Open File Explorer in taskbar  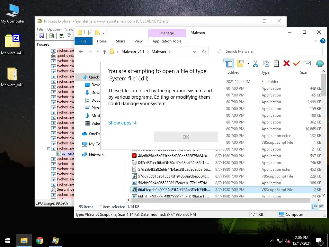[x=24, y=241]
